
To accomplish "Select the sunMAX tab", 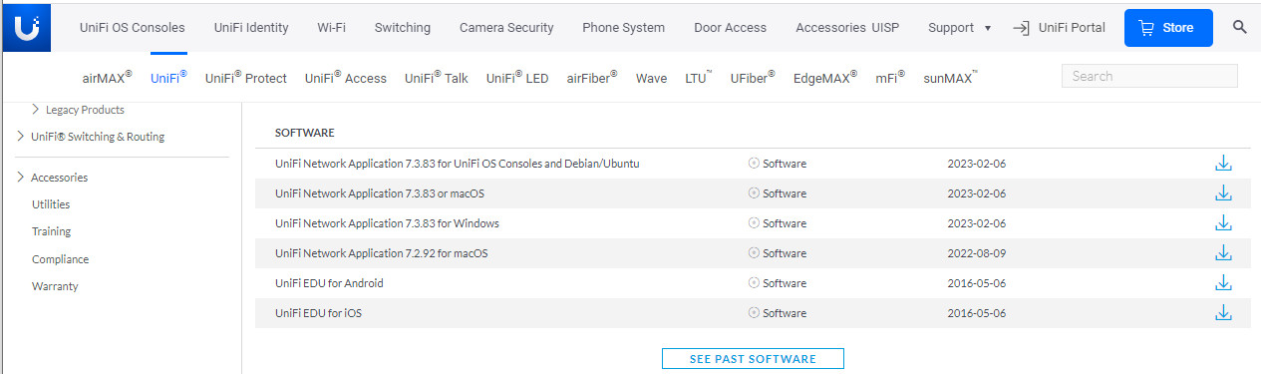I will [950, 77].
